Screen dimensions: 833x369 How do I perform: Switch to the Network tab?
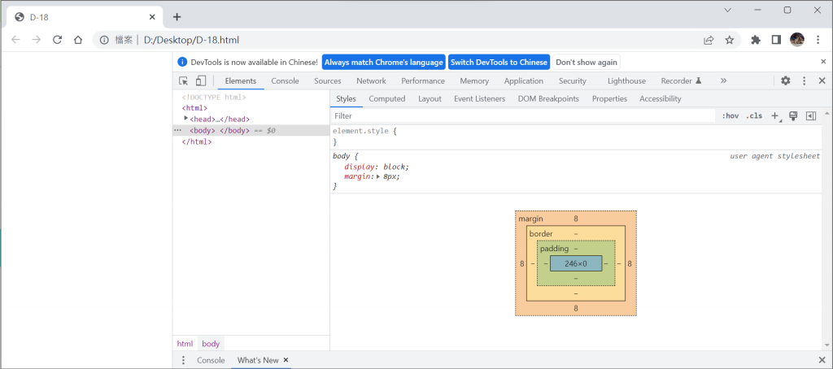tap(371, 81)
